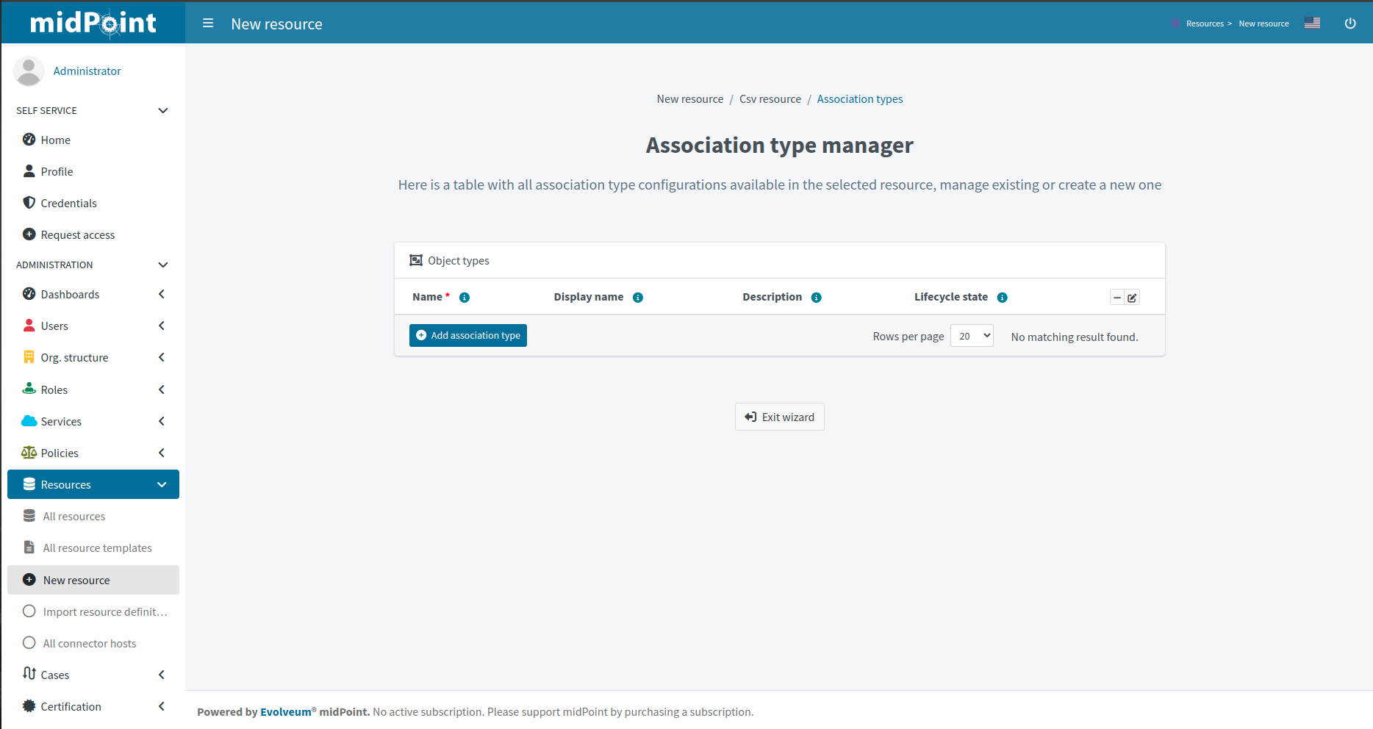The height and width of the screenshot is (729, 1373).
Task: Click the minus icon to collapse table columns
Action: pos(1116,297)
